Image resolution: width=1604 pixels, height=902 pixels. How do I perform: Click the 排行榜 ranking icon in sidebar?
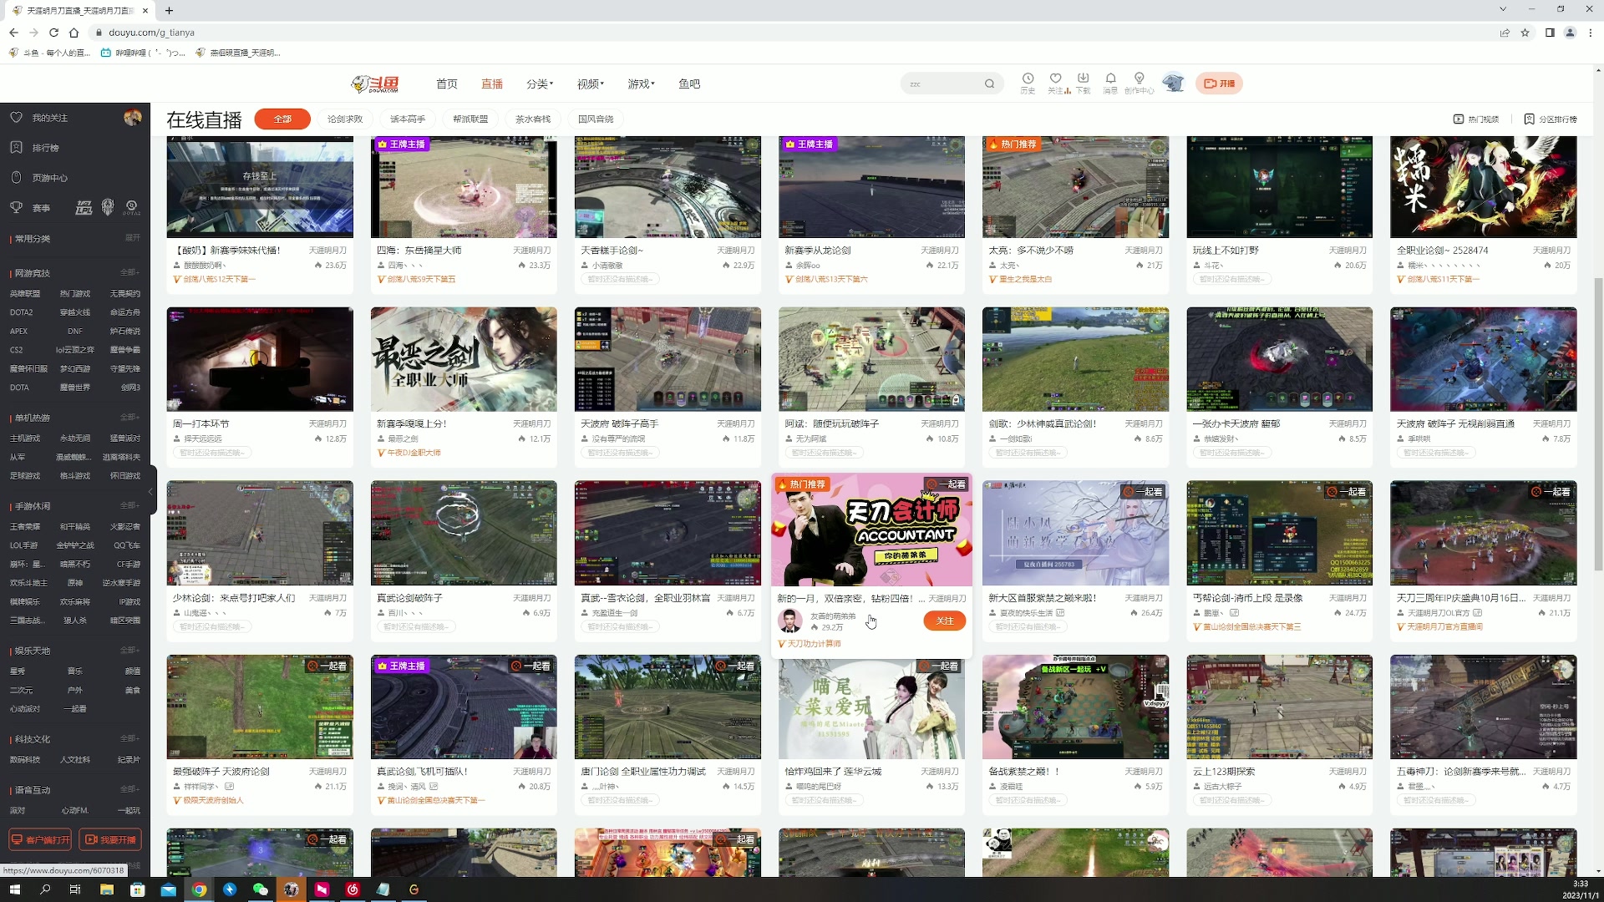pos(16,147)
